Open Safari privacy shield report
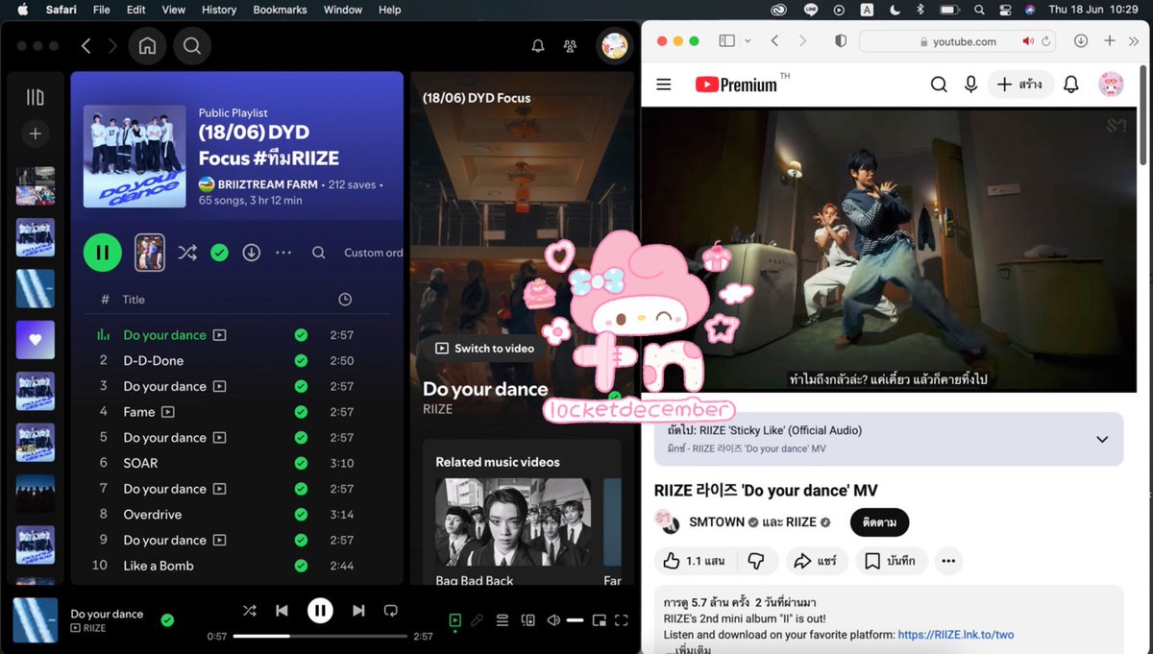Image resolution: width=1153 pixels, height=654 pixels. coord(841,41)
